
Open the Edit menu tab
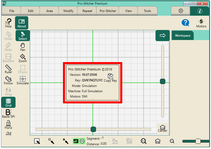point(30,11)
